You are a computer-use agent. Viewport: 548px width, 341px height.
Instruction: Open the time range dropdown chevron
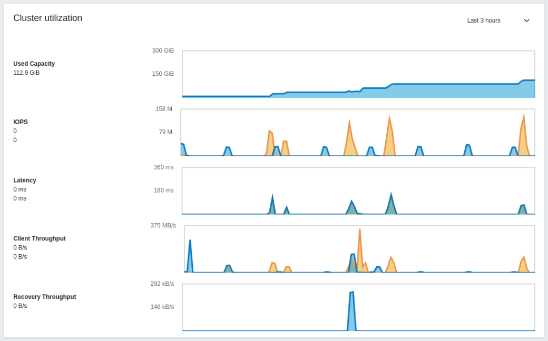coord(526,21)
